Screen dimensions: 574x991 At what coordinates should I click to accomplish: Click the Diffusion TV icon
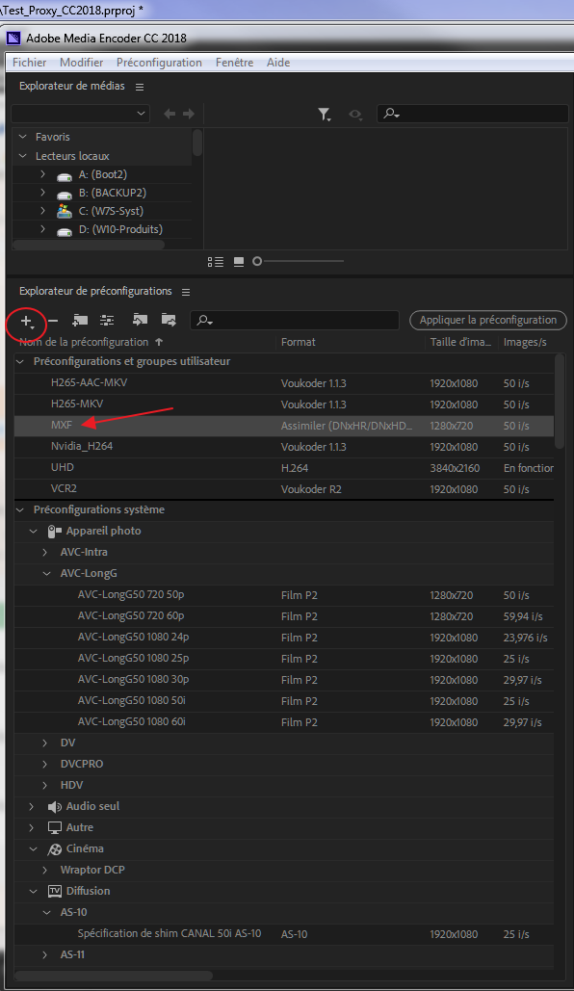click(x=54, y=892)
